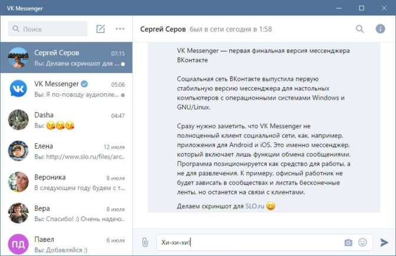Click the camera icon in message field
This screenshot has width=396, height=256.
(348, 242)
